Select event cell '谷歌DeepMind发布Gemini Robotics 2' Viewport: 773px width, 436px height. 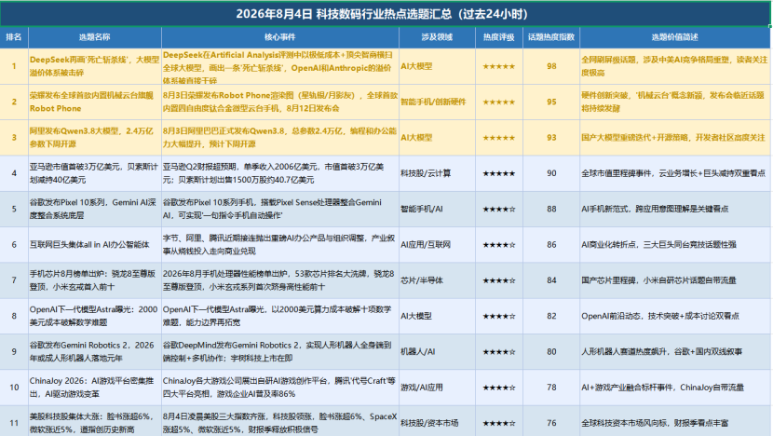pos(280,351)
